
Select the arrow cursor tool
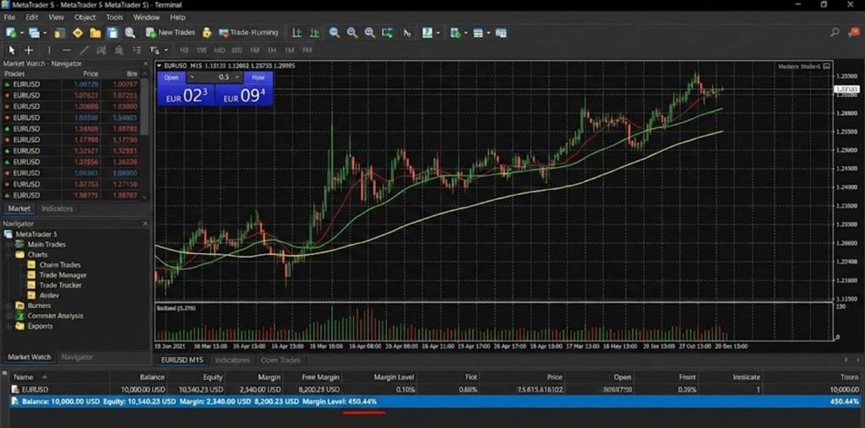coord(12,50)
